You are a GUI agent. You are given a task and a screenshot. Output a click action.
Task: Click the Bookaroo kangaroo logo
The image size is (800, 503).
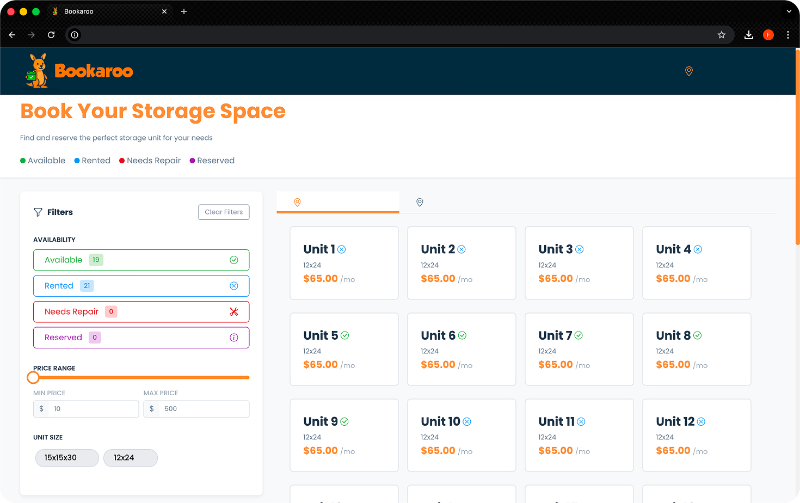point(37,71)
